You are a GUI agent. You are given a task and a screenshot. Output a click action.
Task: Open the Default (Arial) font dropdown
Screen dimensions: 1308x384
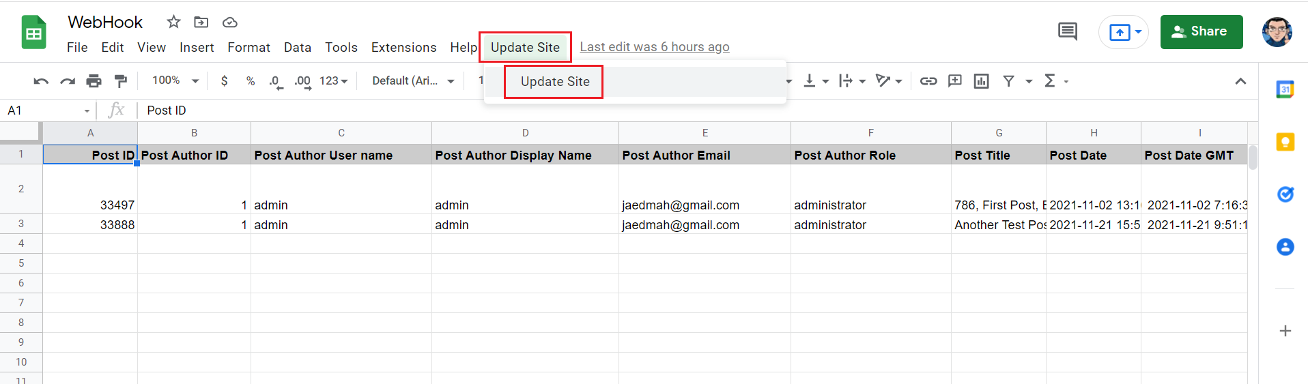pos(413,80)
